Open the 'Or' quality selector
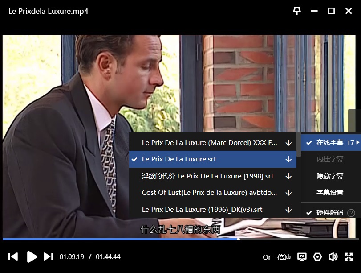 coord(267,257)
